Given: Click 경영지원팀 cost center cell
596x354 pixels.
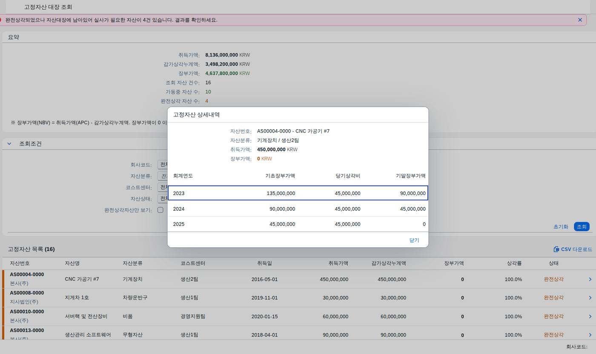Looking at the screenshot, I should pos(193,317).
